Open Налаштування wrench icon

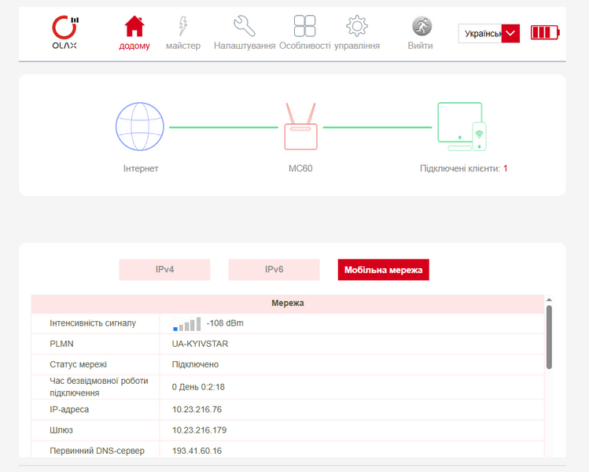(x=245, y=26)
